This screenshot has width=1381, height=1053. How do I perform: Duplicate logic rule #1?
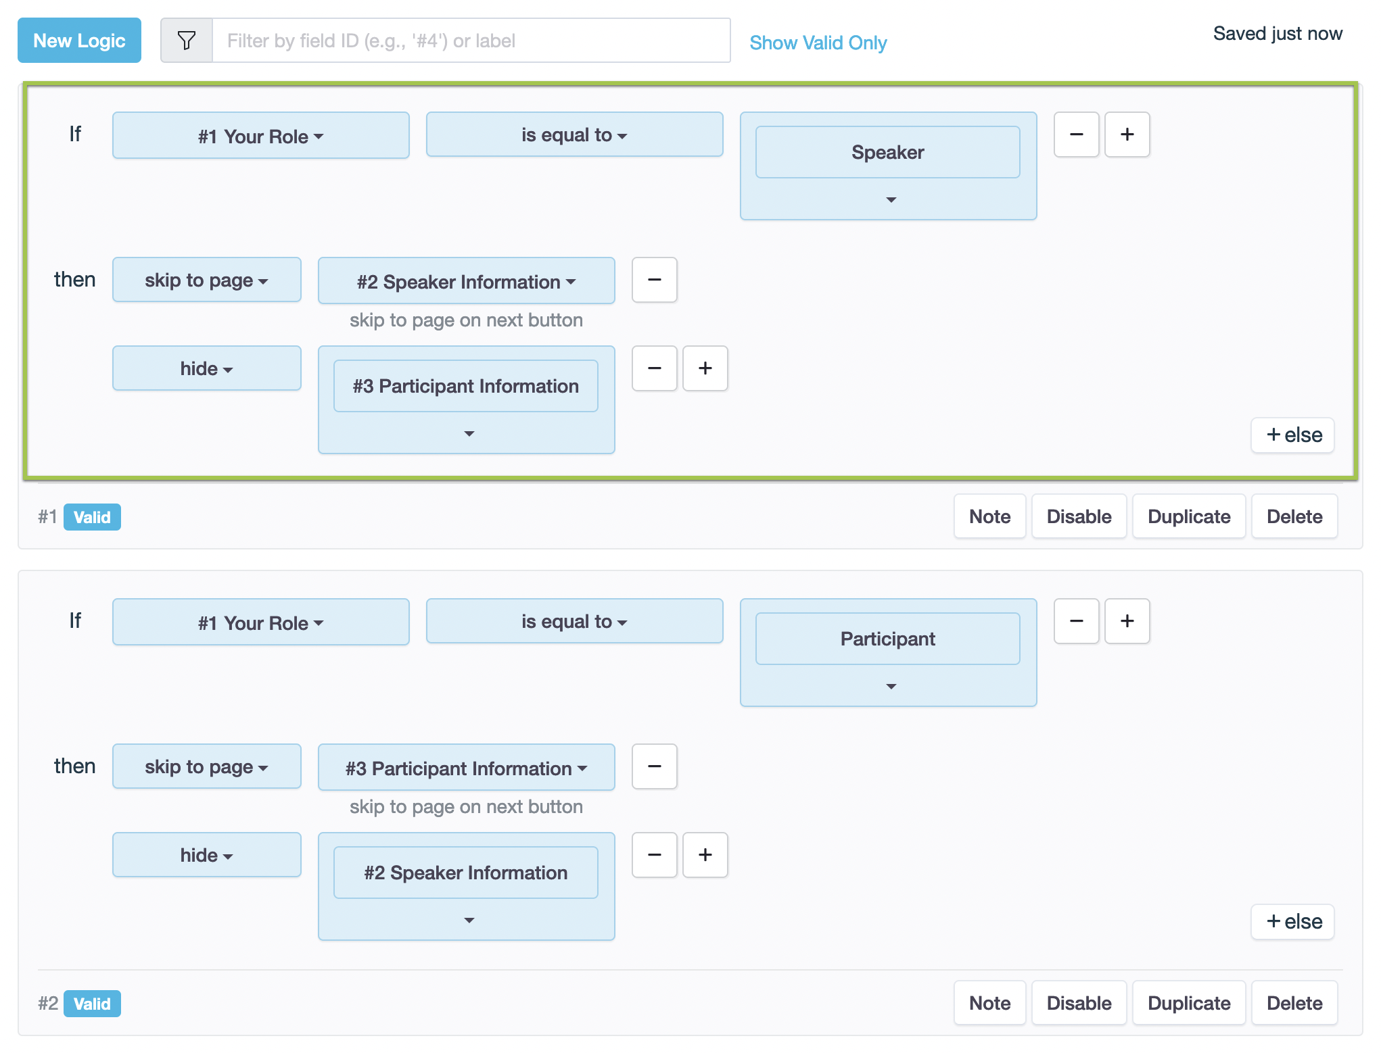coord(1188,516)
